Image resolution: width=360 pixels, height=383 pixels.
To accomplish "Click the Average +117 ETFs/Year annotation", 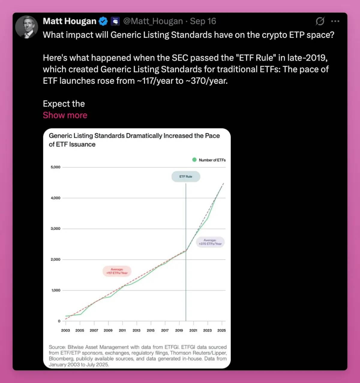I will (117, 271).
